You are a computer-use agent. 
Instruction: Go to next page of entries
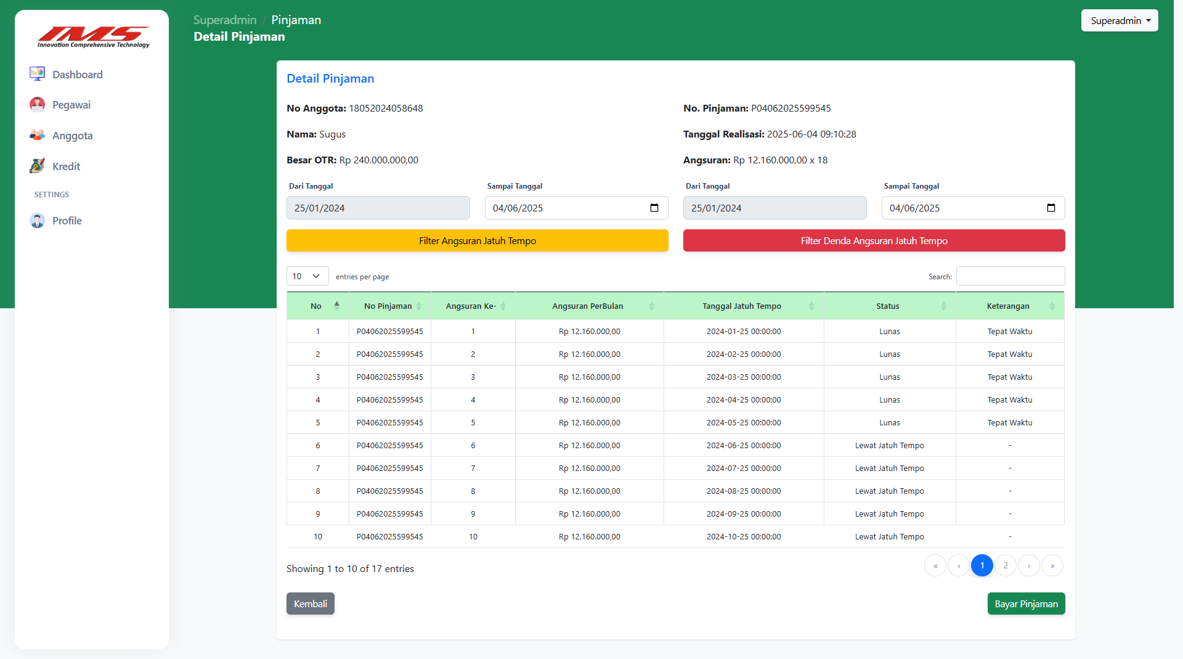click(1029, 565)
